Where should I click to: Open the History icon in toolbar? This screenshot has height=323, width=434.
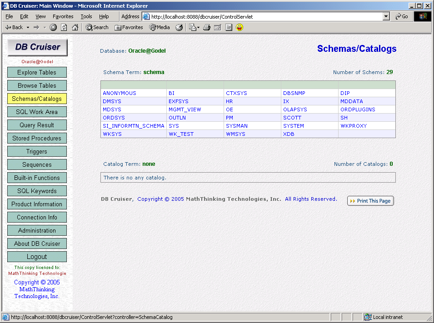[x=179, y=27]
